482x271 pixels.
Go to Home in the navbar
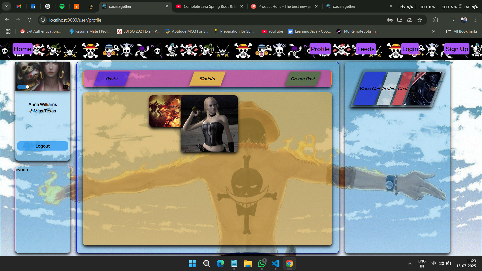coord(22,49)
